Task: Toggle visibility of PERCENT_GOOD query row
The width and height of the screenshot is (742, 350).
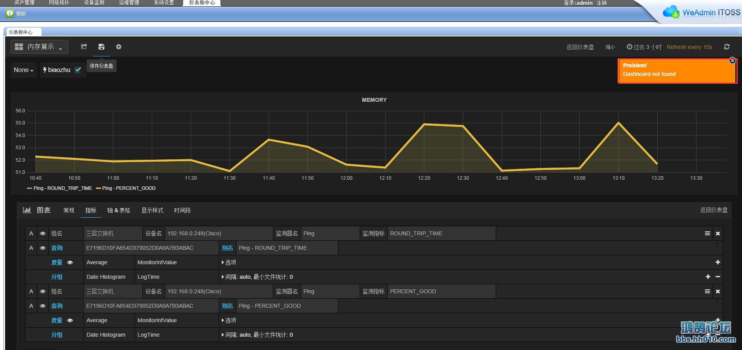Action: (x=43, y=306)
